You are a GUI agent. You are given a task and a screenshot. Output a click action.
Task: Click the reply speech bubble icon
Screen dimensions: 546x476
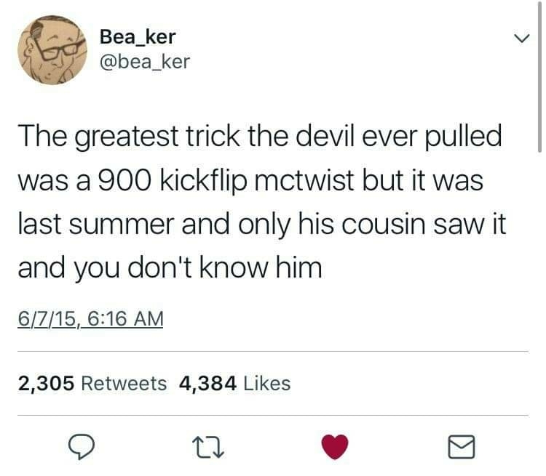(x=81, y=447)
